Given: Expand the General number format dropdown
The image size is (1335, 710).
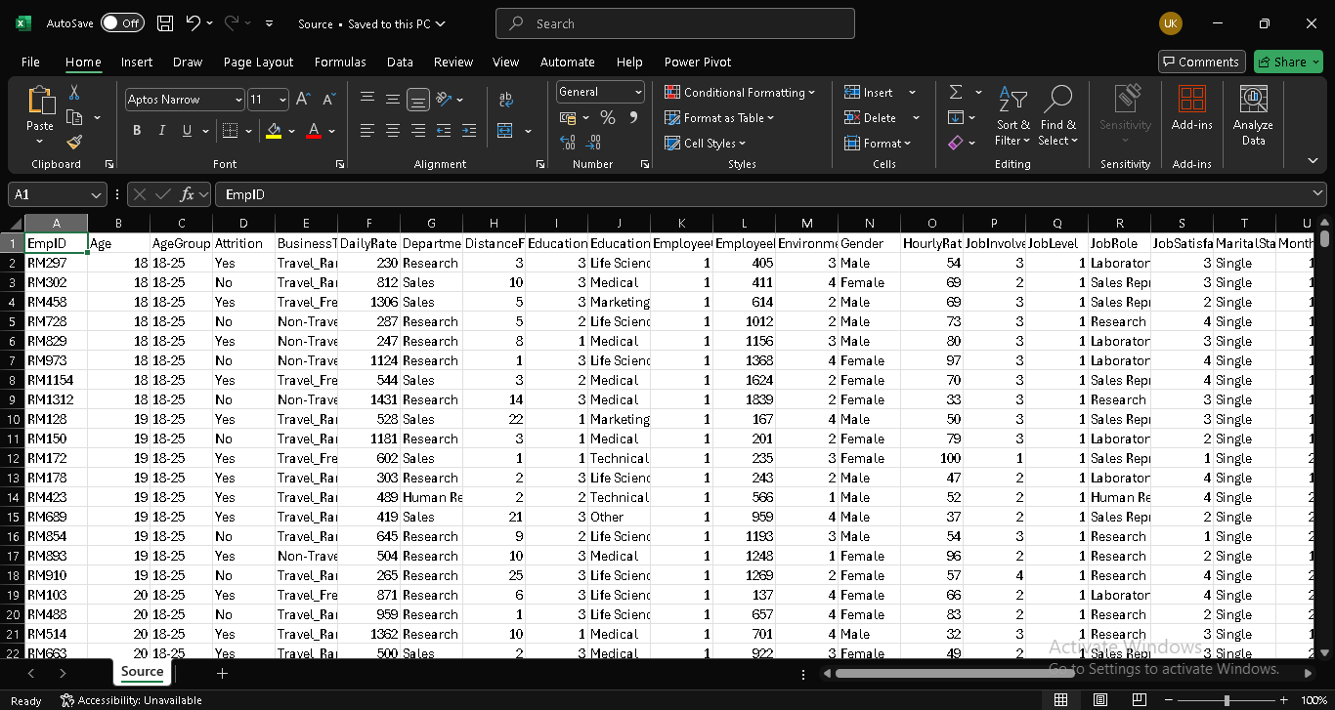Looking at the screenshot, I should tap(638, 92).
